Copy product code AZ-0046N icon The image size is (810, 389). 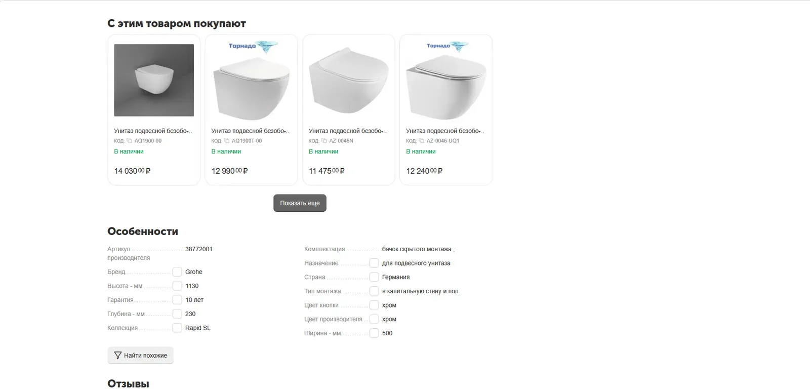coord(324,141)
